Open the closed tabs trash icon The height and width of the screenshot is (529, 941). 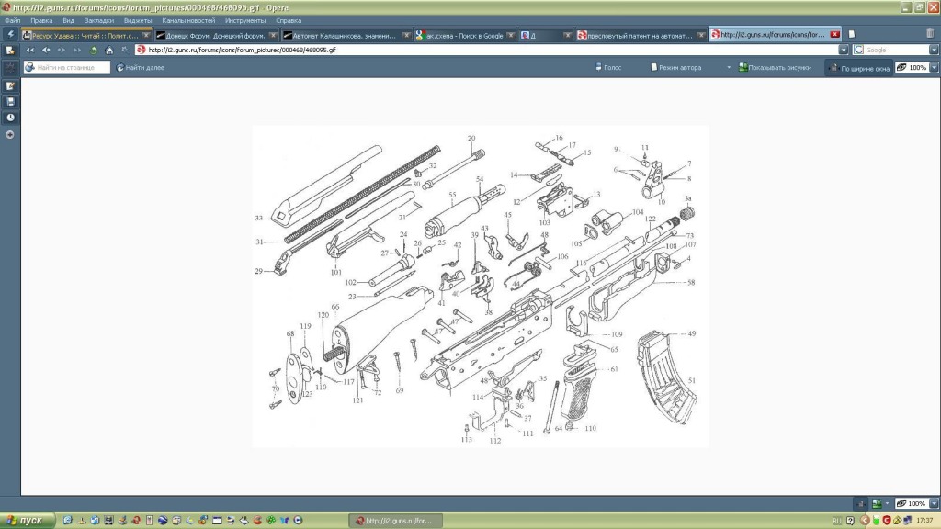tap(929, 35)
